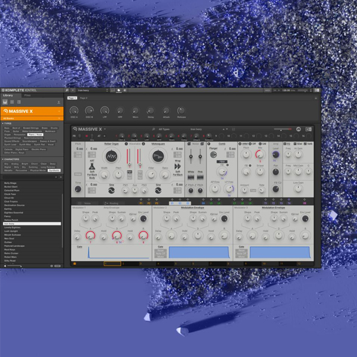The image size is (357, 357).
Task: Select the T1 tracker modulation slot
Action: [265, 203]
